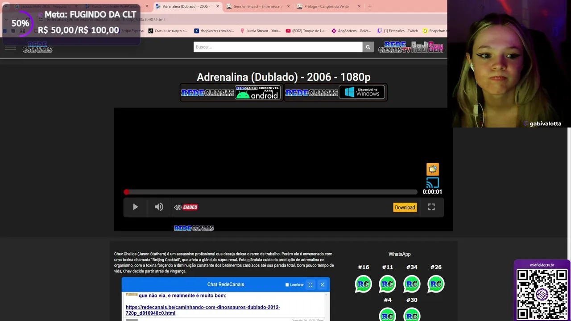
Task: Click the Chromecast cast icon
Action: click(433, 182)
